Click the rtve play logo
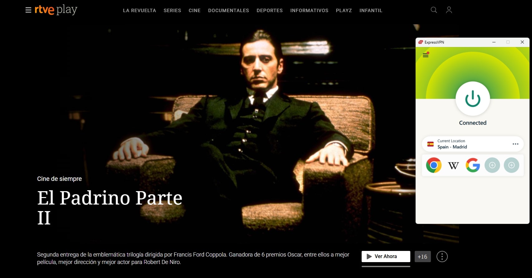This screenshot has height=278, width=532. point(56,10)
